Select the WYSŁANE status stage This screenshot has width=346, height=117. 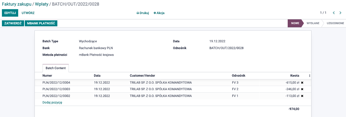pos(313,23)
